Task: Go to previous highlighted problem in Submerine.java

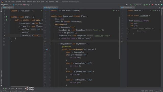Action: click(157, 11)
